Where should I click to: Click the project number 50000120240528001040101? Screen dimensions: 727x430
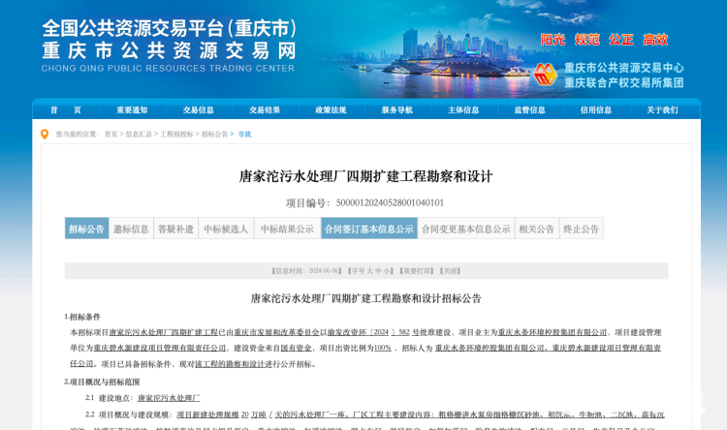pos(390,203)
